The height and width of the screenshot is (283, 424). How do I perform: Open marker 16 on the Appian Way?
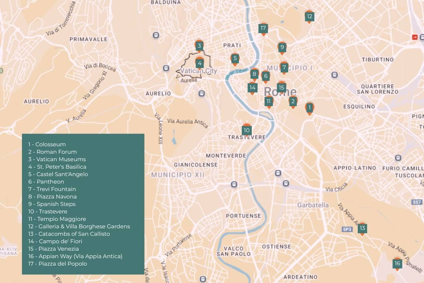397,264
